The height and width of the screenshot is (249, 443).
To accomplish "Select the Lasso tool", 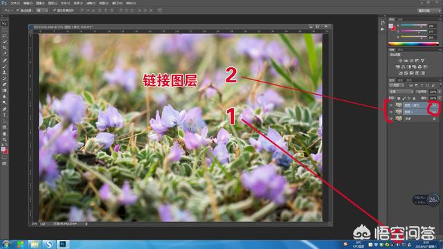I will pos(4,35).
